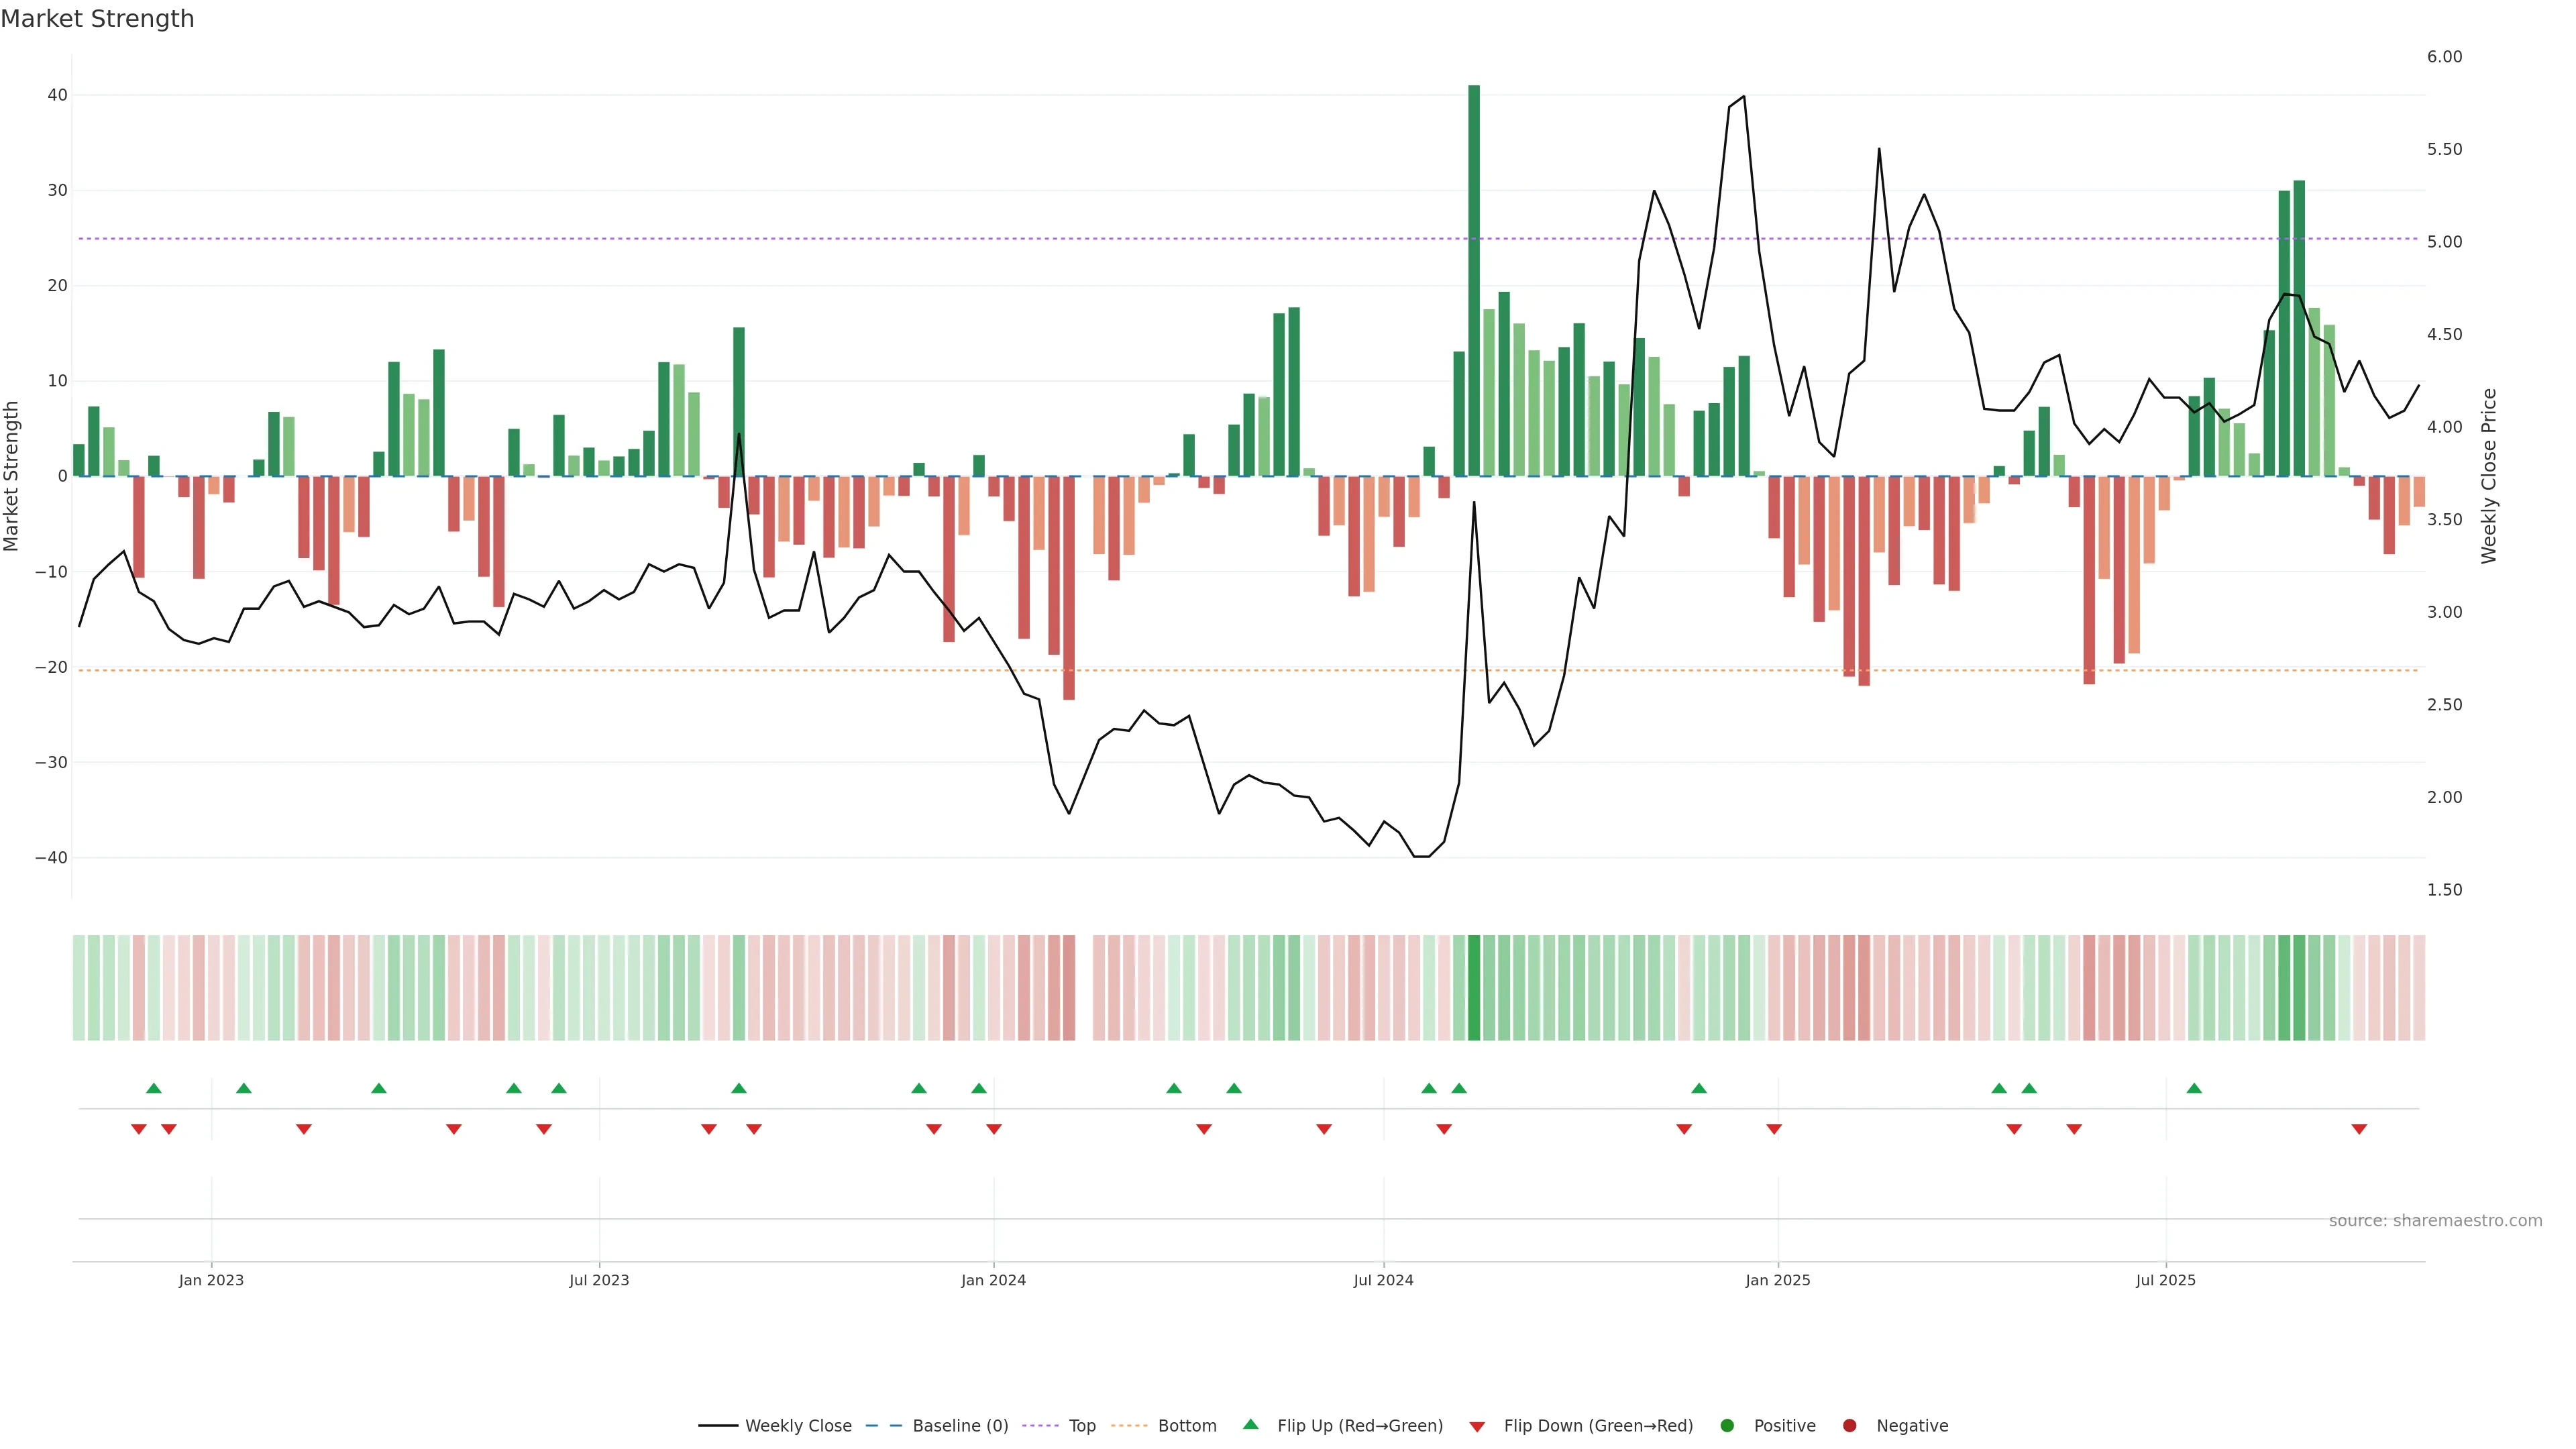Click the Jan 2024 x-axis label
Screen dimensions: 2576x1449
993,1280
